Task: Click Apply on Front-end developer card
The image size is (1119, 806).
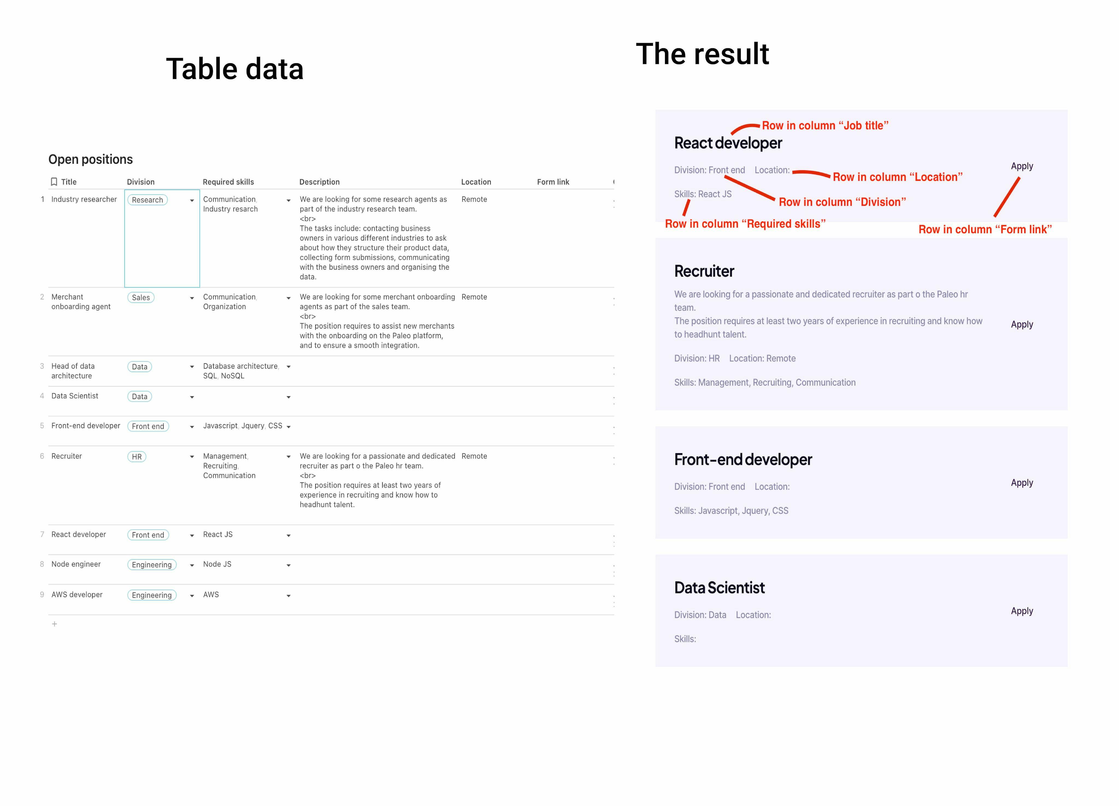Action: [1022, 482]
